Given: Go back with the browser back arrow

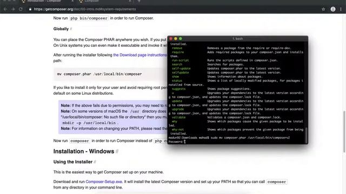Looking at the screenshot, I should [x=5, y=9].
